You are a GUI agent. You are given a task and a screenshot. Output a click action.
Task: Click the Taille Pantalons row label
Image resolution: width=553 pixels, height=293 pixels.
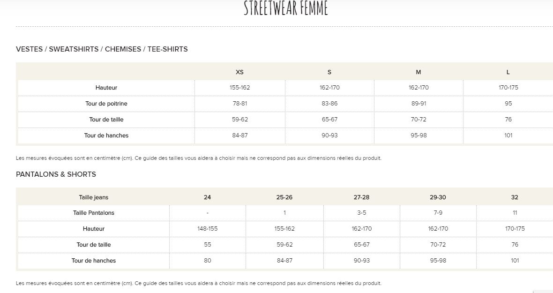[93, 213]
